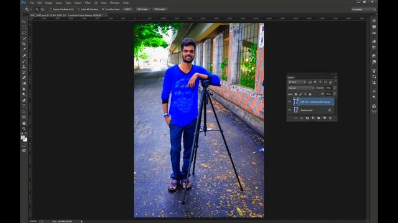Select the Blur tool
398x223 pixels.
tap(24, 89)
